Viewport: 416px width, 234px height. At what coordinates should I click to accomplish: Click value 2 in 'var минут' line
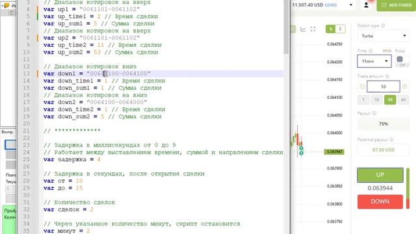(x=88, y=231)
